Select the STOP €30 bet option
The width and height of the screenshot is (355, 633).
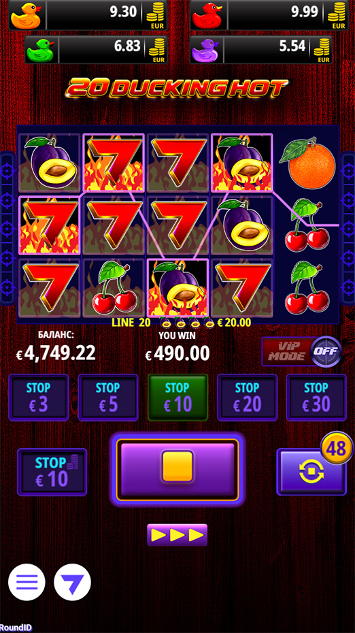coord(316,397)
